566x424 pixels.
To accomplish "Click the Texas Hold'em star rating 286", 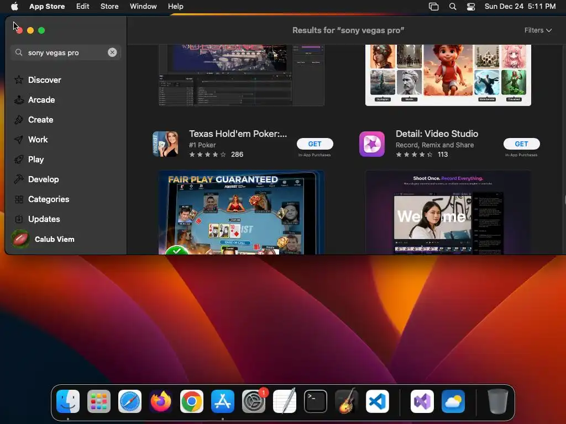I will [x=216, y=155].
